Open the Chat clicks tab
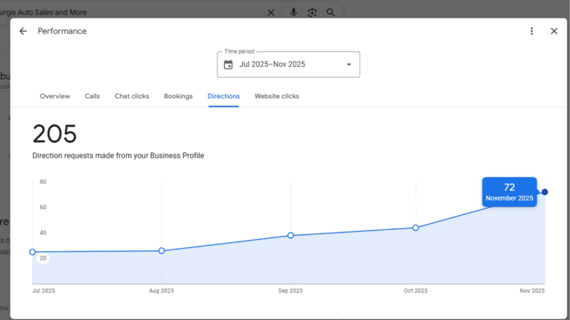570x320 pixels. coord(132,96)
